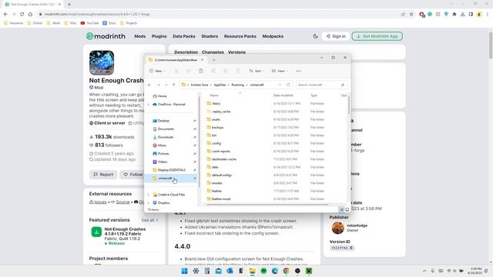This screenshot has height=277, width=493.
Task: Click the Cut icon in File Explorer
Action: (176, 71)
